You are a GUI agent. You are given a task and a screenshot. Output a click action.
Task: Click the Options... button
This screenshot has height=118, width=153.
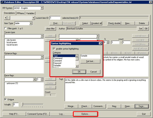click(x=85, y=114)
